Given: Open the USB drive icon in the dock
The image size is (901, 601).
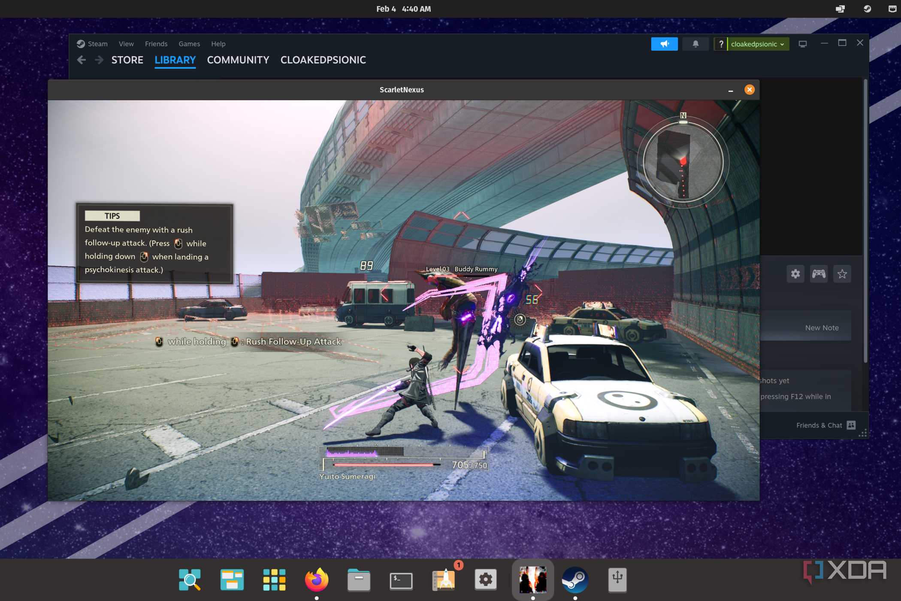Looking at the screenshot, I should 617,580.
